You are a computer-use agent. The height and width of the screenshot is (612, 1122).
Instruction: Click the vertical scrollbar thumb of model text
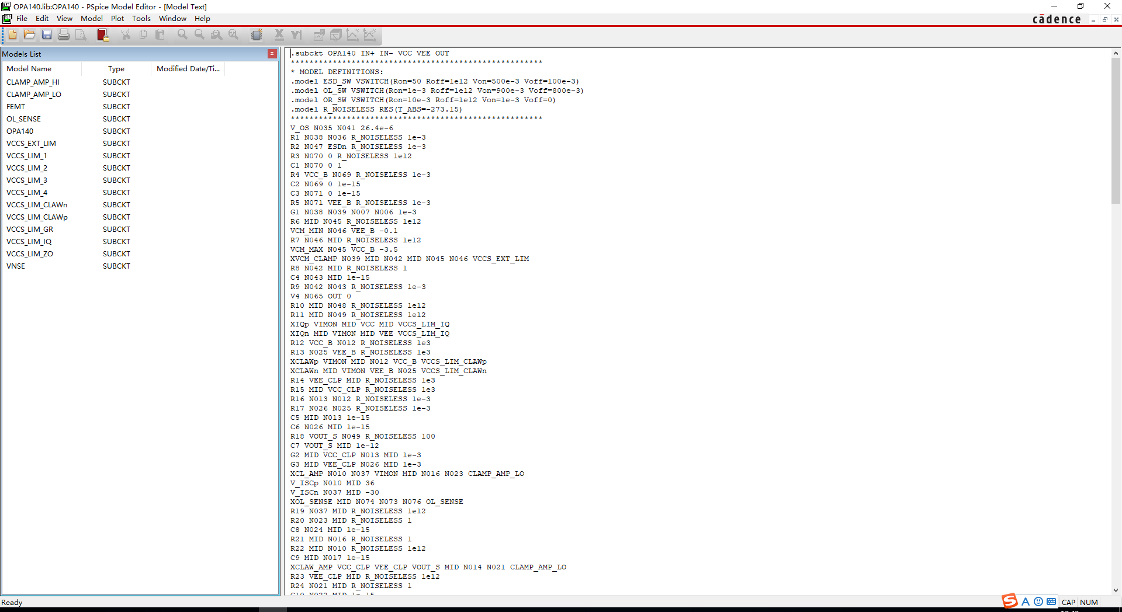coord(1116,131)
